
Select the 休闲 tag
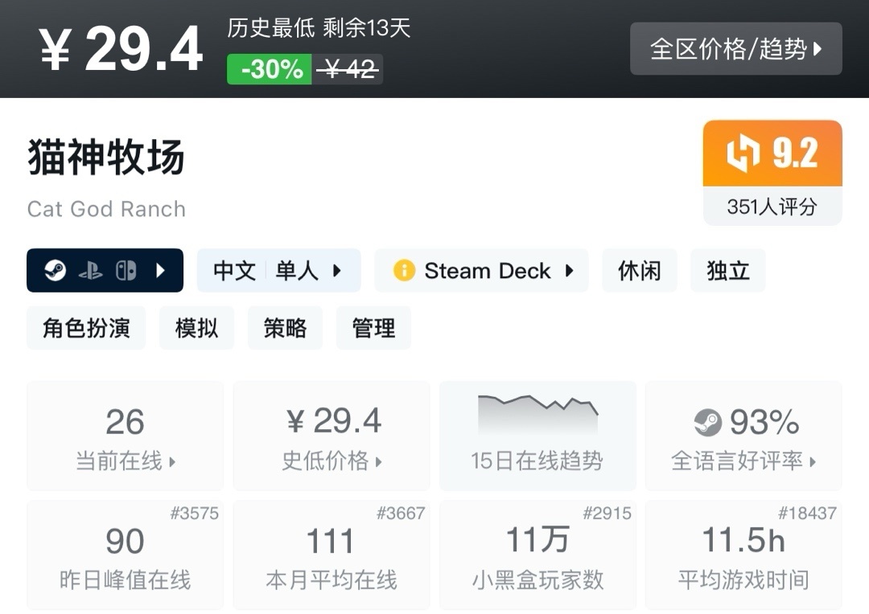point(639,271)
